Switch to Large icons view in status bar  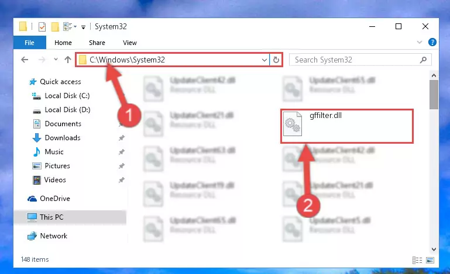(430, 260)
